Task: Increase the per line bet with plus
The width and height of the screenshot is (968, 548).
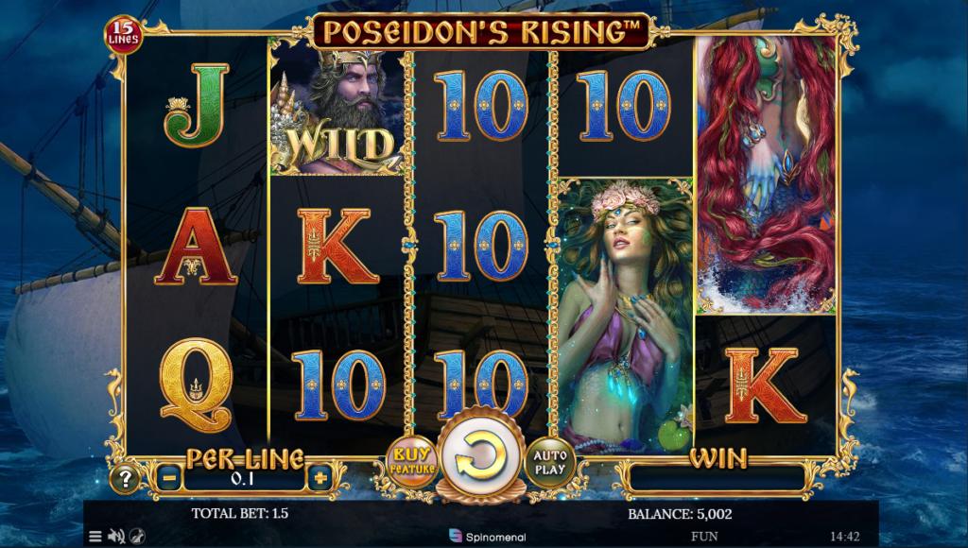Action: [x=320, y=478]
